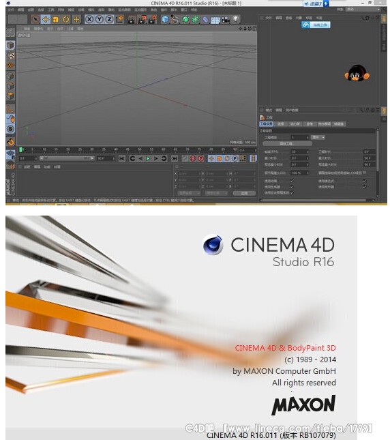Click frame 45 on the timeline ruler

[128, 149]
